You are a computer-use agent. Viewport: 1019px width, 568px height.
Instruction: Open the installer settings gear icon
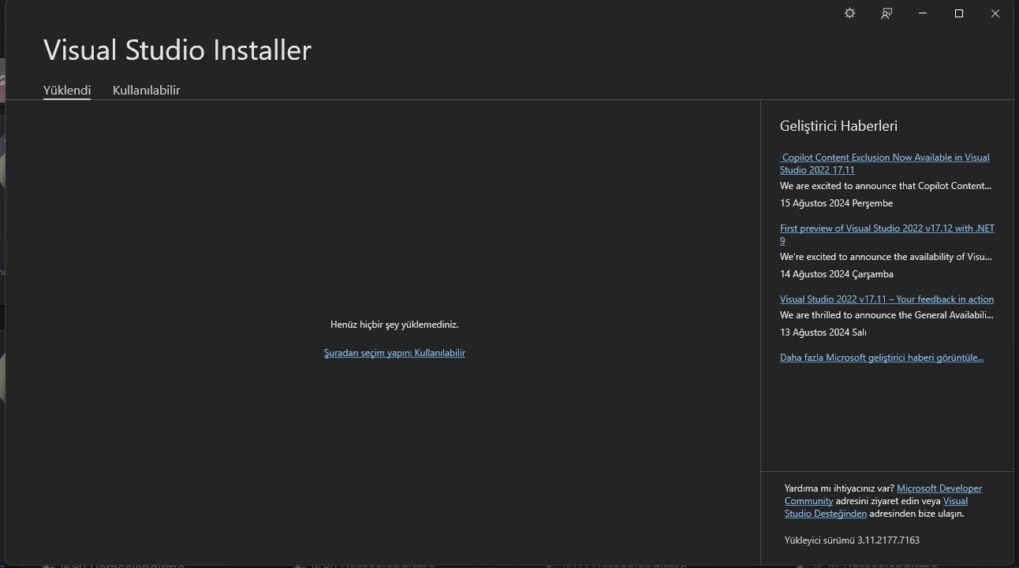849,13
